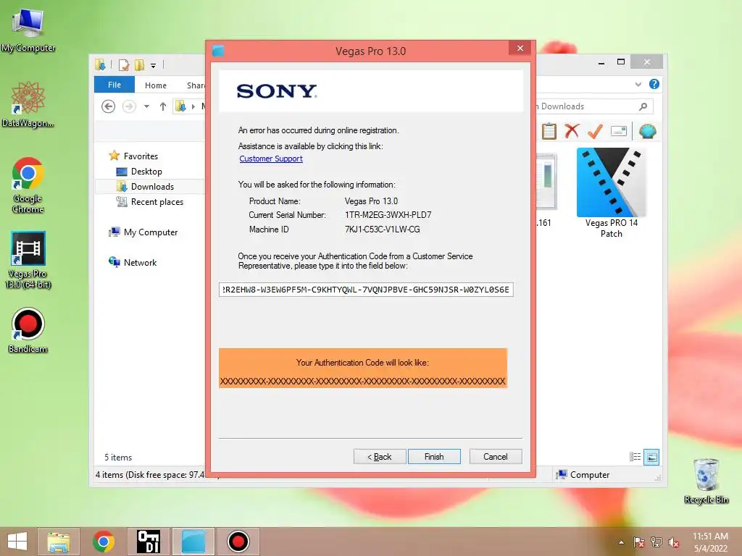
Task: Select Favorites in the navigation pane
Action: [x=141, y=156]
